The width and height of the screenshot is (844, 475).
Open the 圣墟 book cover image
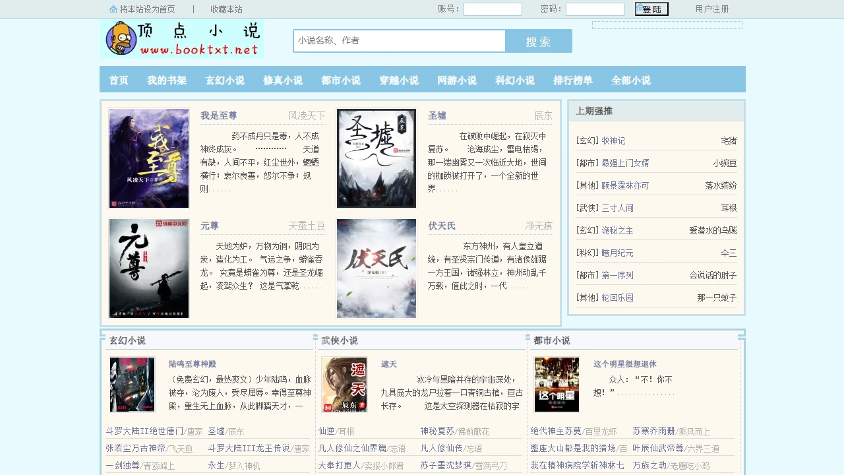pyautogui.click(x=377, y=158)
